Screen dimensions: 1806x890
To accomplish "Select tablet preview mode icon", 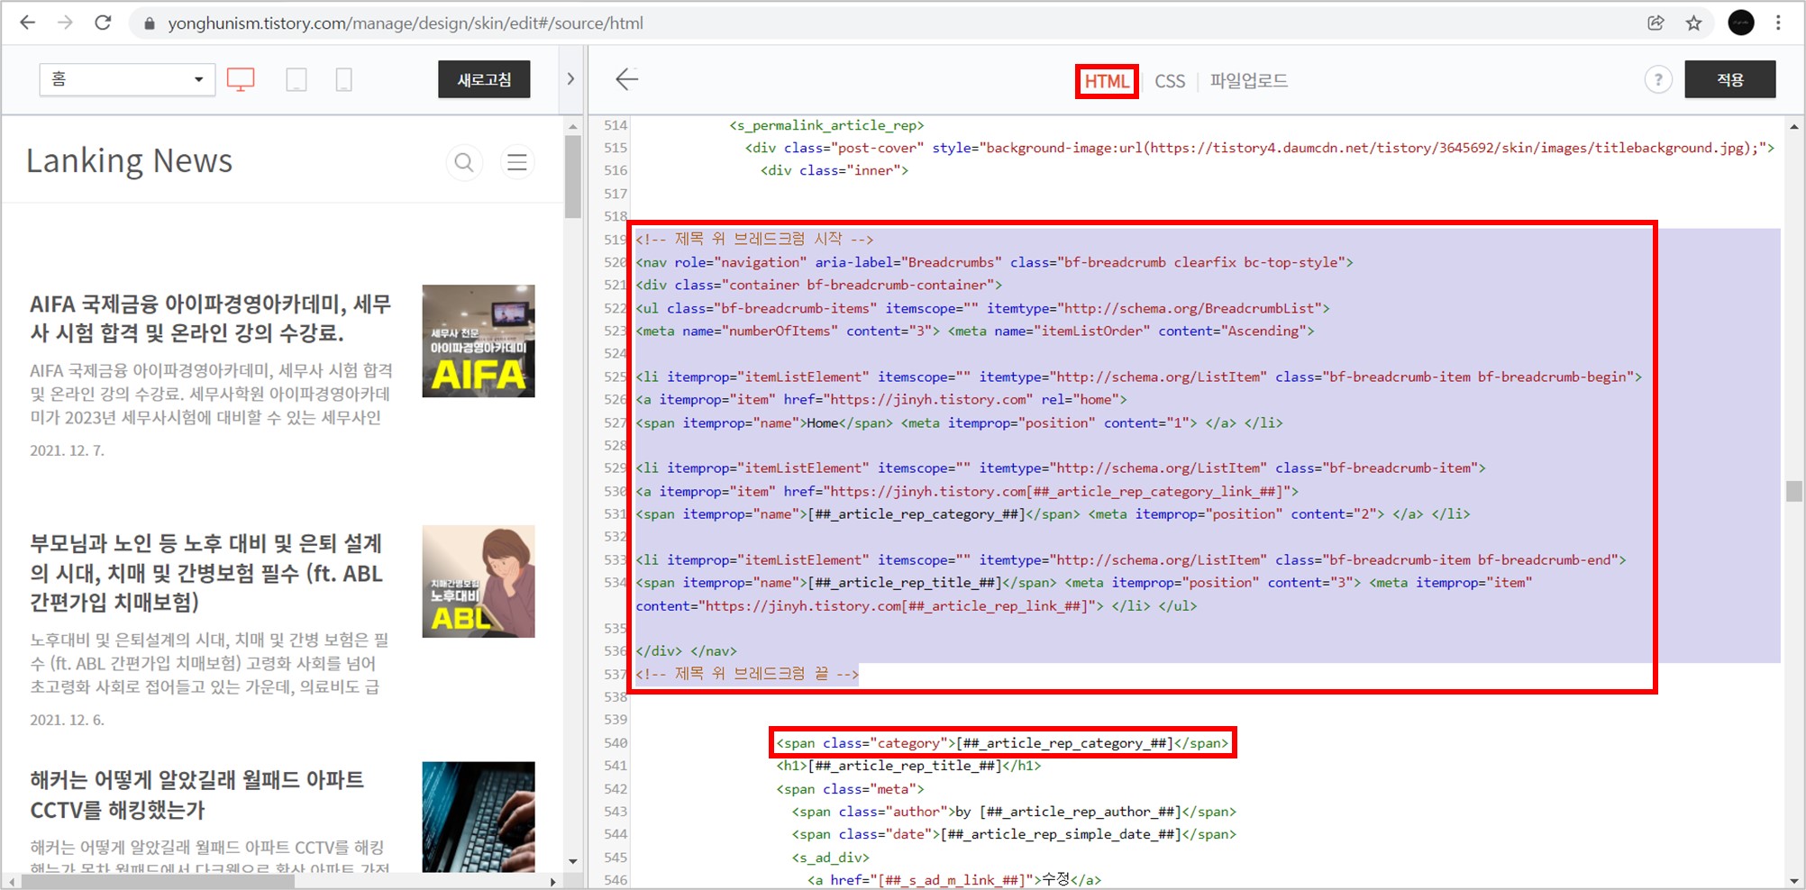I will point(296,79).
